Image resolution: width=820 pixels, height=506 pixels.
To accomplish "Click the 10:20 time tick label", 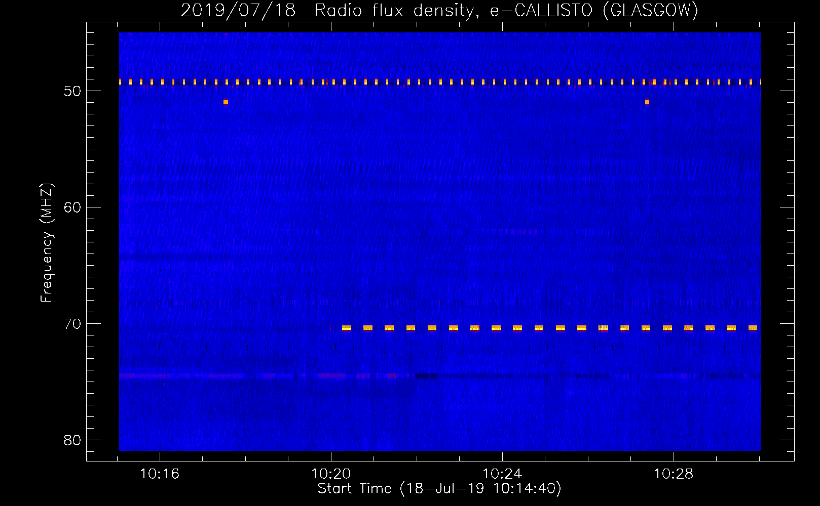I will point(331,474).
